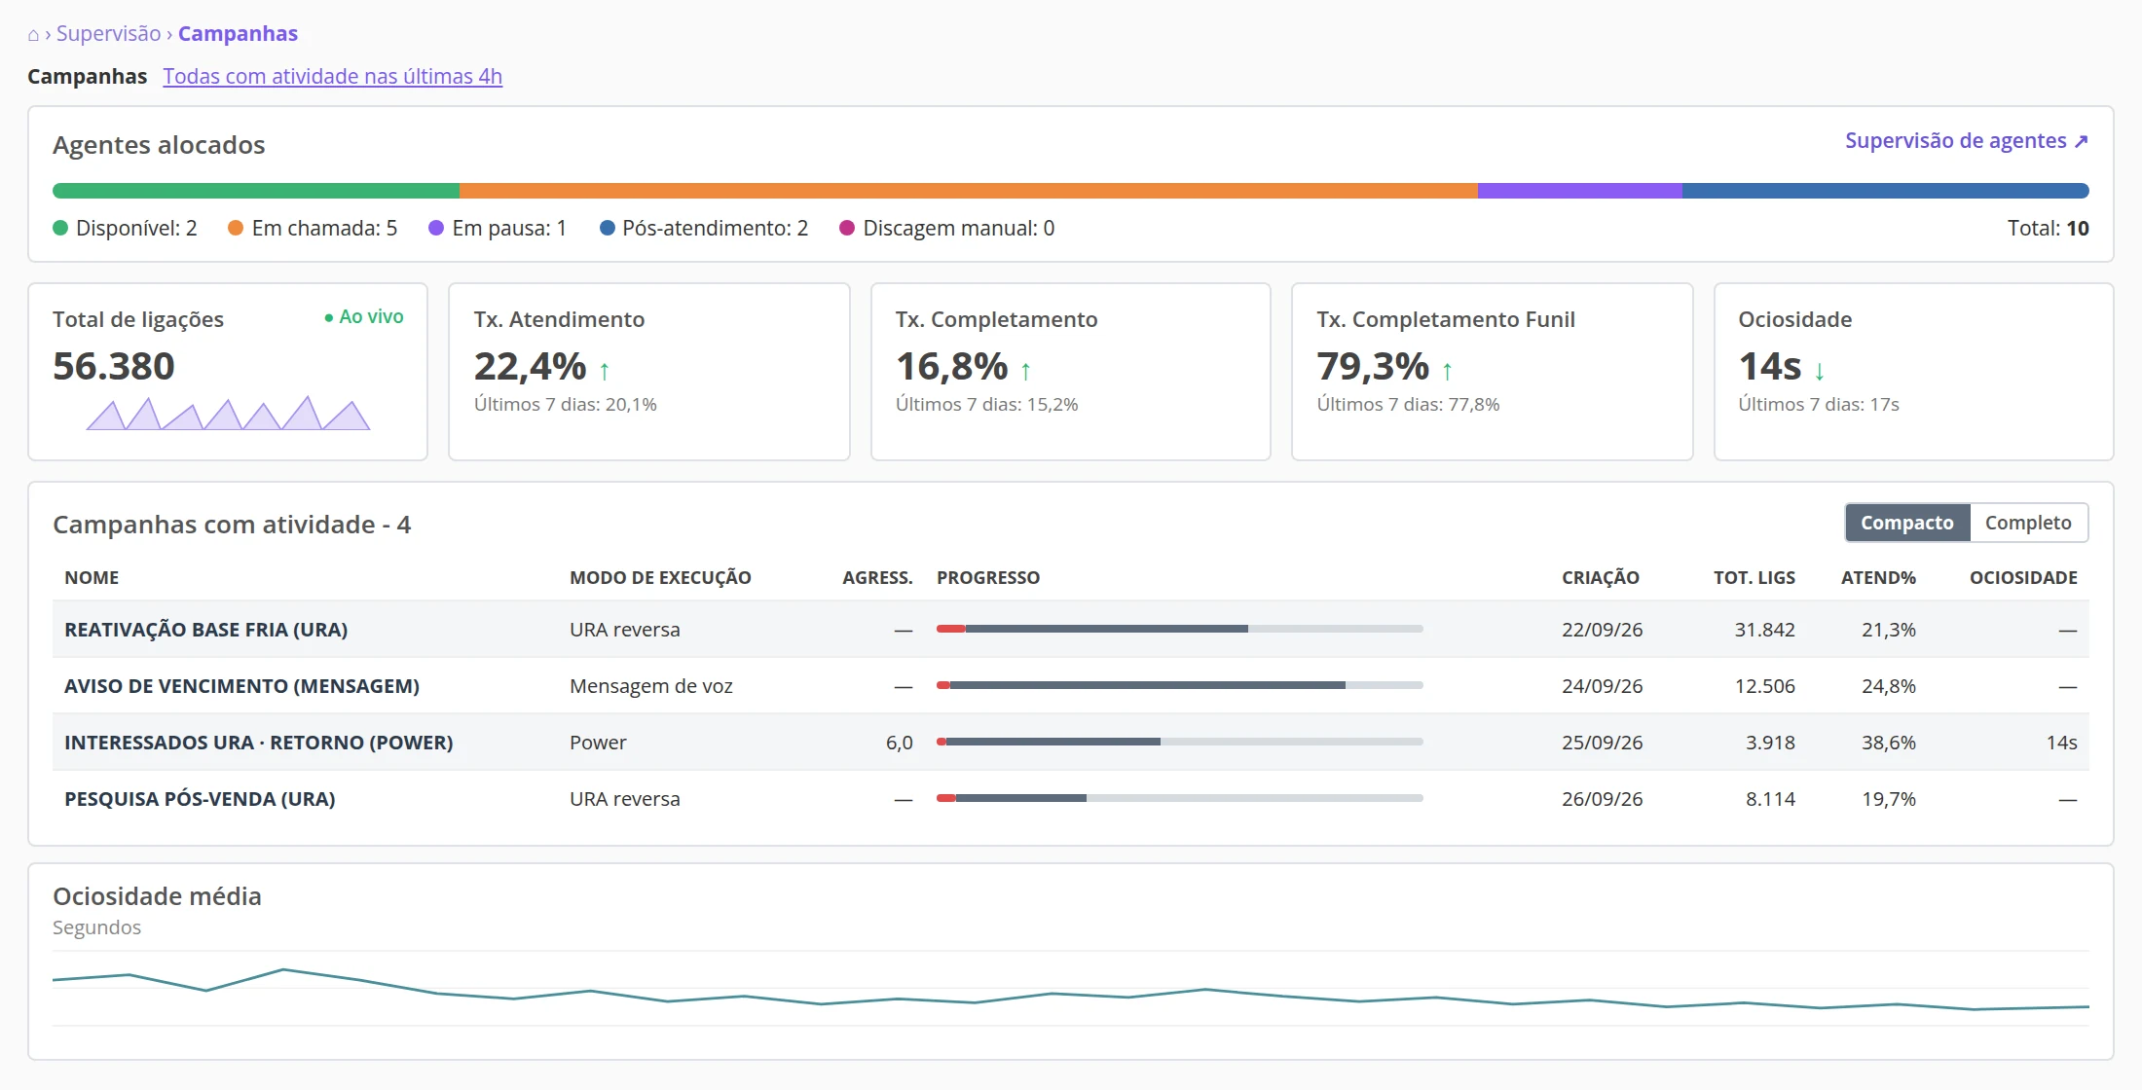Click the up arrow beside 79,3% Completamento Funil

1447,371
